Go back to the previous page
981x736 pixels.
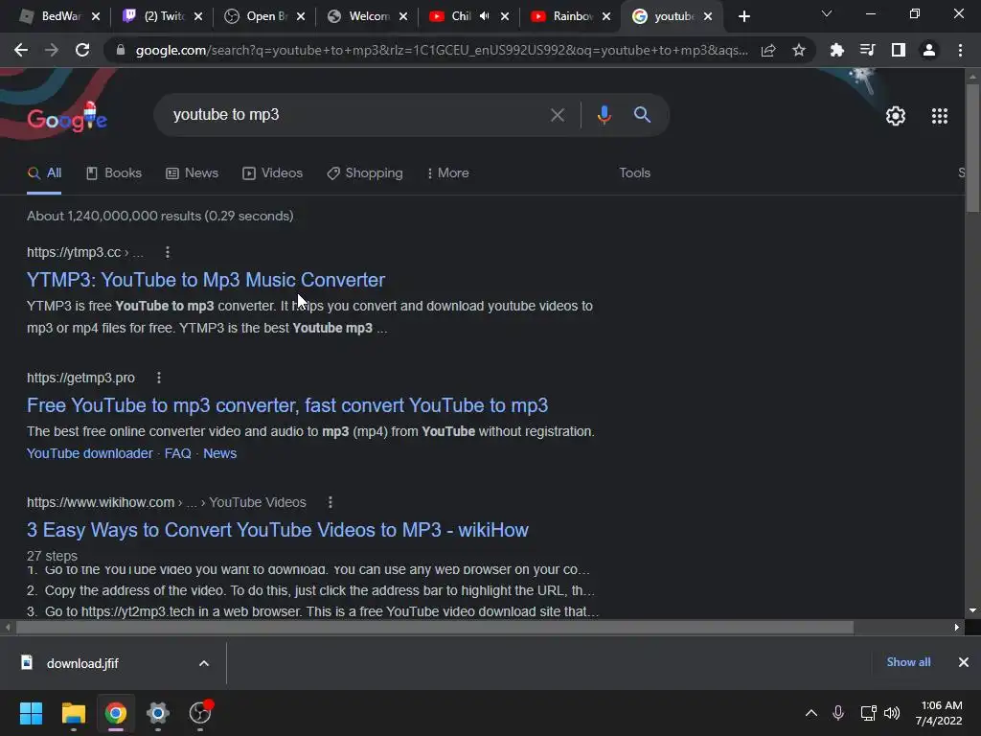coord(21,50)
